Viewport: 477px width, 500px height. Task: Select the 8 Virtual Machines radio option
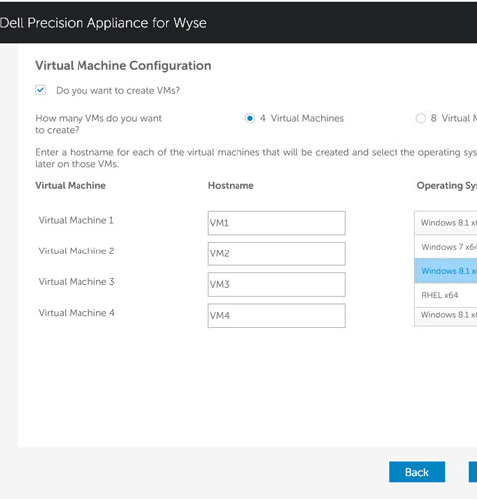(420, 118)
